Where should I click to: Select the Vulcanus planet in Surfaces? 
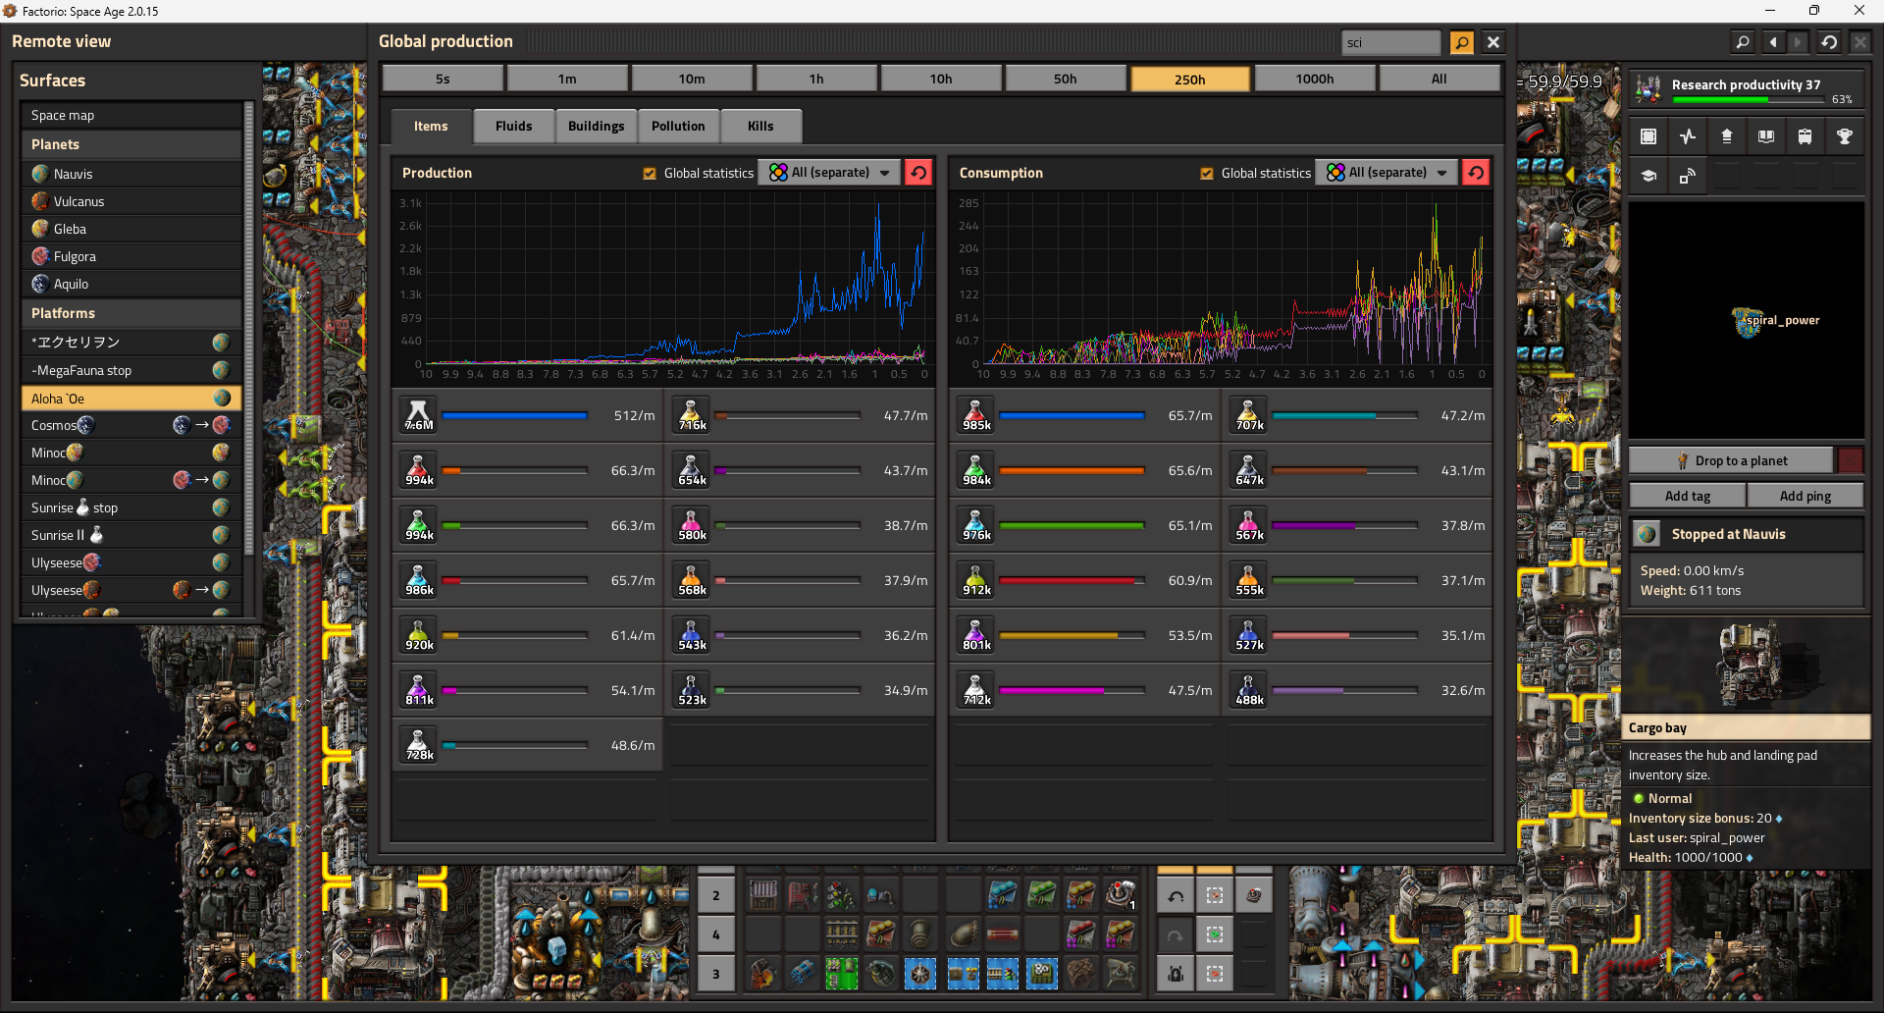click(78, 201)
